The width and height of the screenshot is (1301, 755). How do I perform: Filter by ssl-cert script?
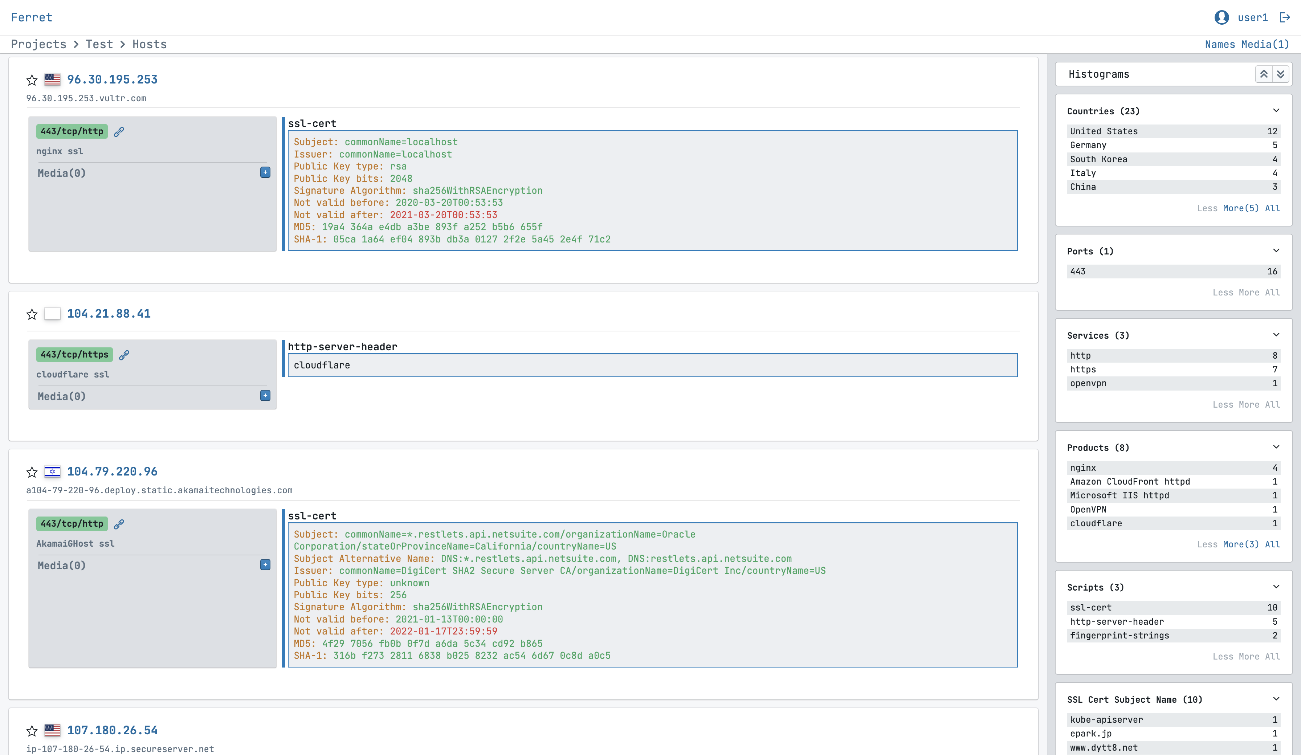(1174, 607)
